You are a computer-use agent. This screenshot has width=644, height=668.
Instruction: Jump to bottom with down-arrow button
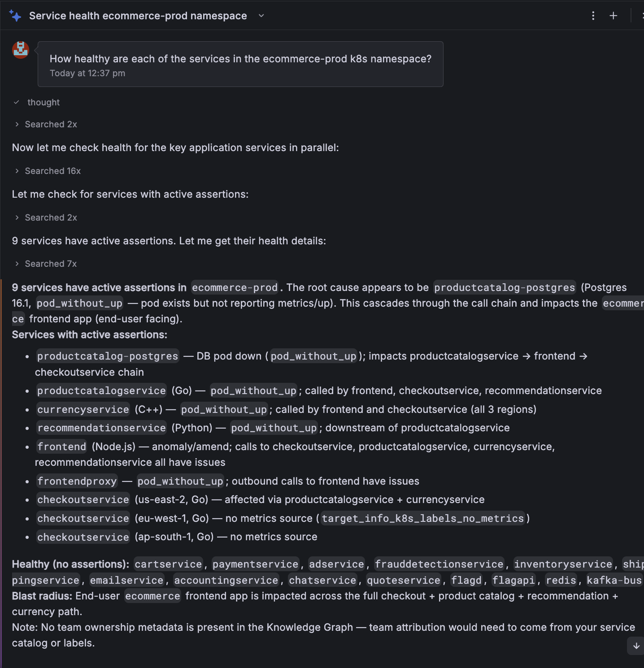click(636, 646)
